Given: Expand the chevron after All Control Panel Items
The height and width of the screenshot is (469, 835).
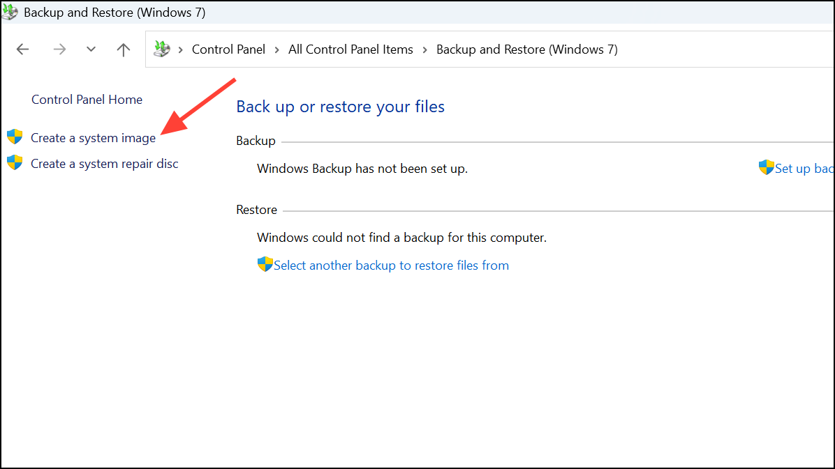Looking at the screenshot, I should coord(425,50).
